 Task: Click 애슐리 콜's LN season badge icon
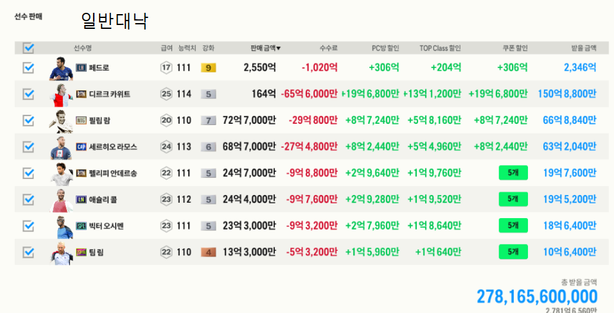click(81, 199)
